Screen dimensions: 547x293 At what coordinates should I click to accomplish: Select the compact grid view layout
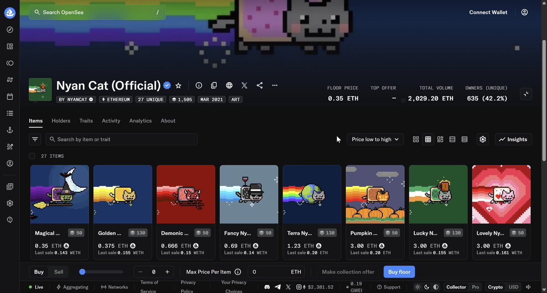428,139
